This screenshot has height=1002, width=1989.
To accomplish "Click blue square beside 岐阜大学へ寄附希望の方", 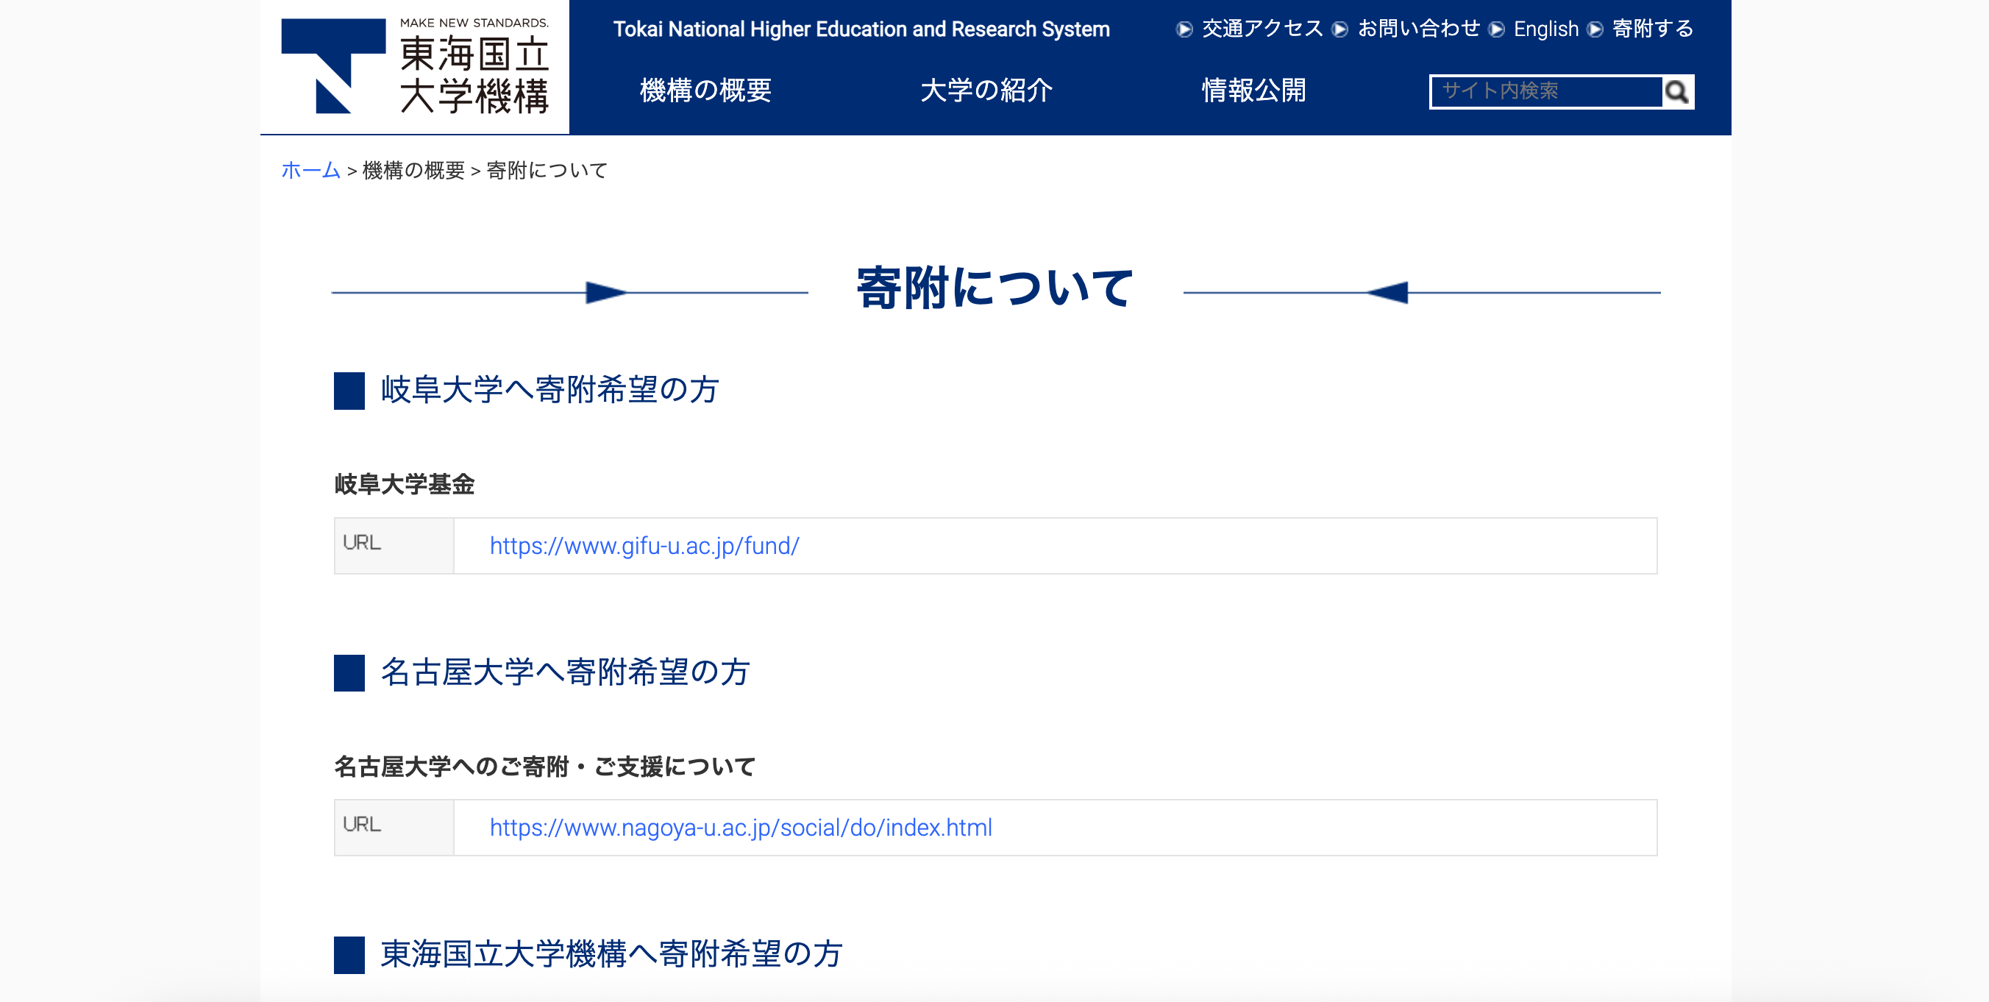I will (349, 391).
